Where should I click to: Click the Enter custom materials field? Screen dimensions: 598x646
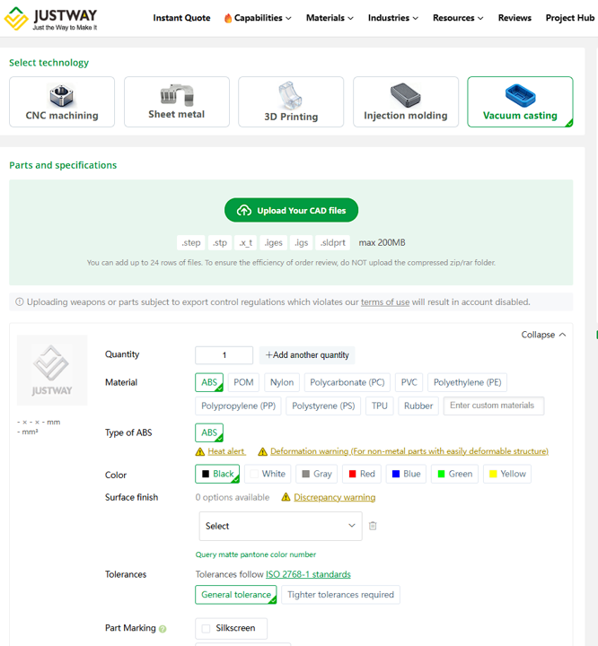click(493, 406)
